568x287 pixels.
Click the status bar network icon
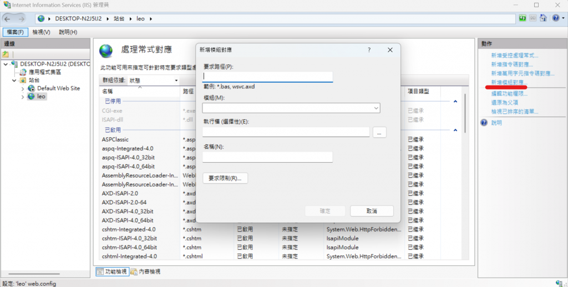point(560,283)
